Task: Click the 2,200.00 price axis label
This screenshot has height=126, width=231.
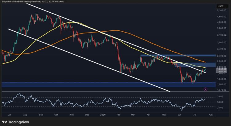Action: (x=222, y=61)
